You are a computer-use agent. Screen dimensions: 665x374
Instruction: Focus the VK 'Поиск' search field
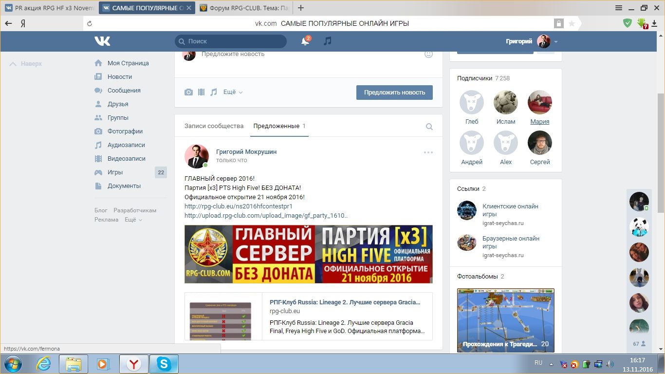point(231,41)
